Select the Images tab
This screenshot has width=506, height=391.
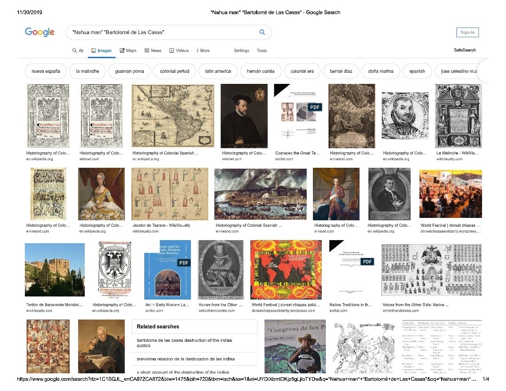(102, 51)
